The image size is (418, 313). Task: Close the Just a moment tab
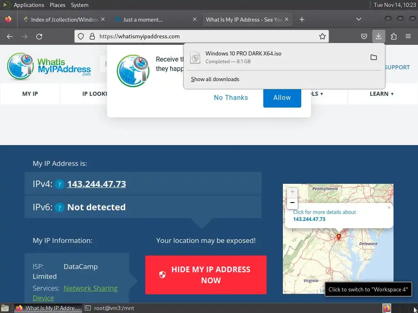(195, 20)
